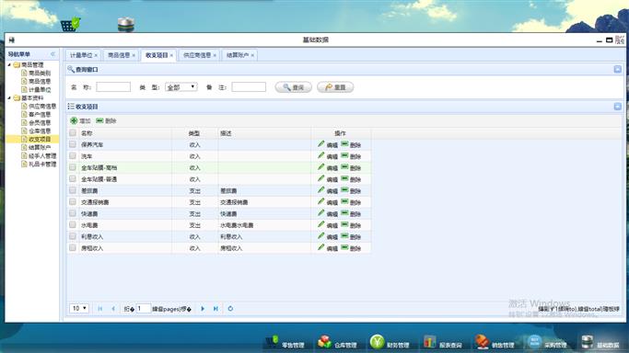Switch to the 计量单位 tab
Image resolution: width=629 pixels, height=353 pixels.
pos(81,55)
